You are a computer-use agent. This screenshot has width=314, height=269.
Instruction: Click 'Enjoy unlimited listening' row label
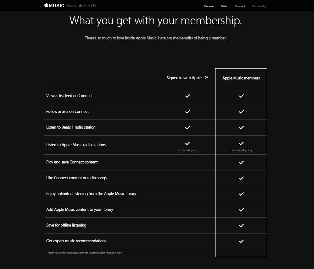coord(91,193)
